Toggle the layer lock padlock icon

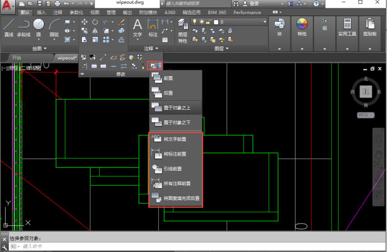point(208,22)
